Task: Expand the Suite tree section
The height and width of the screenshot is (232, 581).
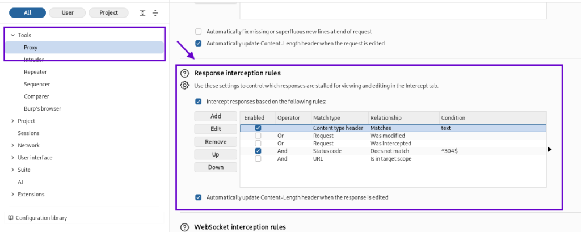Action: click(12, 170)
